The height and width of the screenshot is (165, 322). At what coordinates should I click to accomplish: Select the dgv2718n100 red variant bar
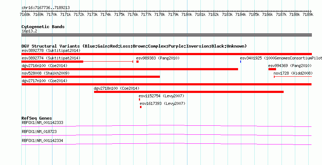[x=189, y=92]
